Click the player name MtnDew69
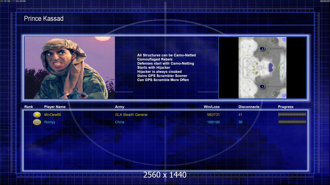Screen dimensions: 330x185 pos(53,115)
